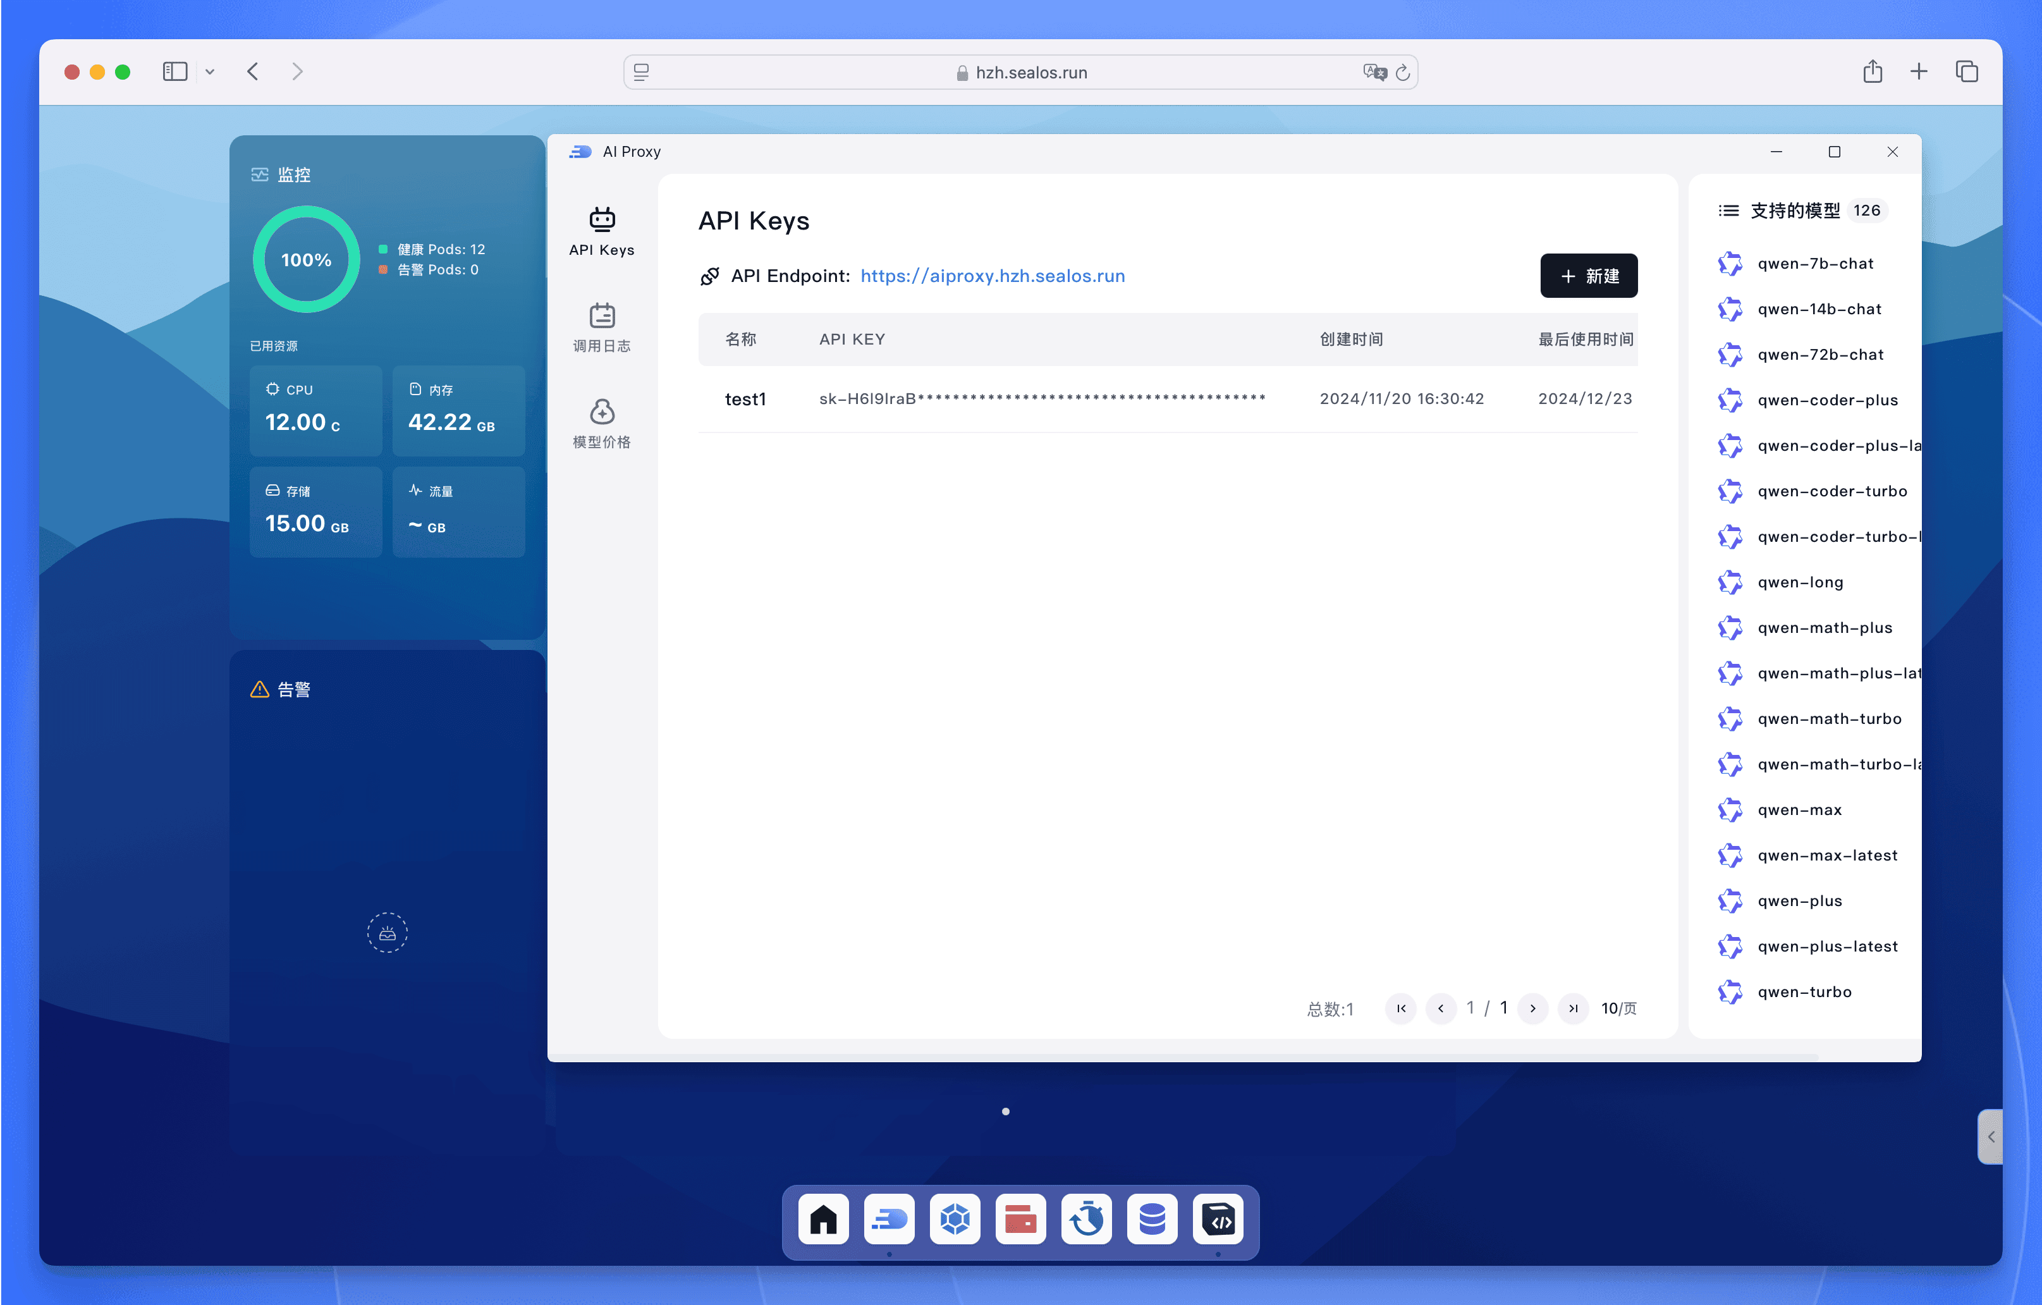Open the API Endpoint link
The width and height of the screenshot is (2042, 1305).
[992, 276]
